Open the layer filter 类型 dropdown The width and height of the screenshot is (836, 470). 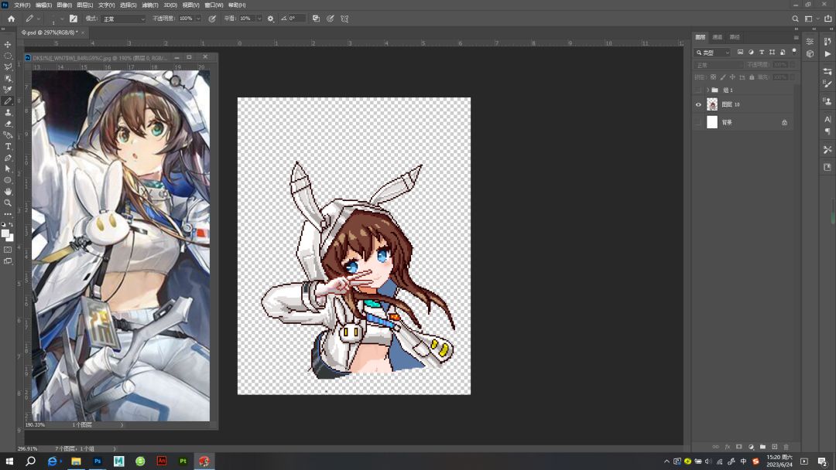coord(713,53)
